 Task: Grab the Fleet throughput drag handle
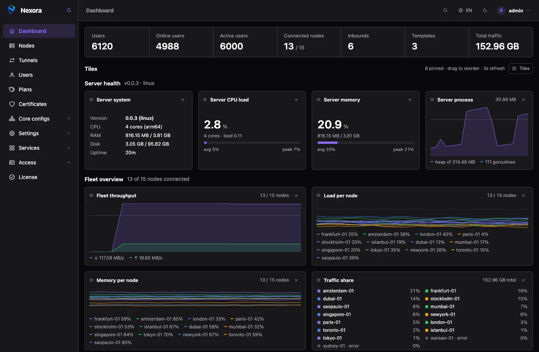[91, 195]
